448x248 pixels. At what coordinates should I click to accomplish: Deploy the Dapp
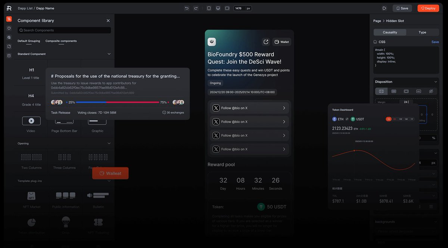point(428,8)
